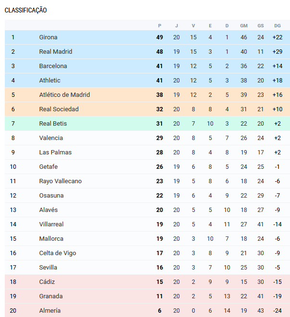Click Atlético de Madrid team link
The width and height of the screenshot is (290, 317).
tap(64, 95)
